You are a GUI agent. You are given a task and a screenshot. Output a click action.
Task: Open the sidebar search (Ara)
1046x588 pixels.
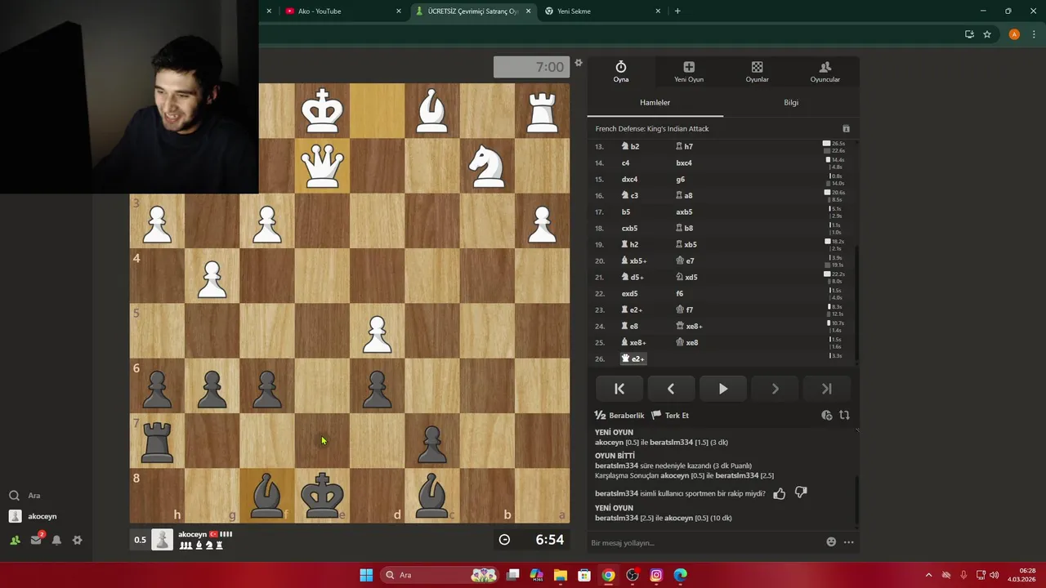(x=25, y=496)
